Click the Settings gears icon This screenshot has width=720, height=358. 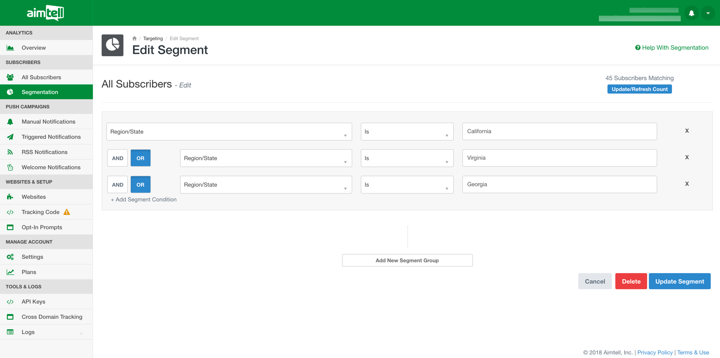[x=10, y=257]
